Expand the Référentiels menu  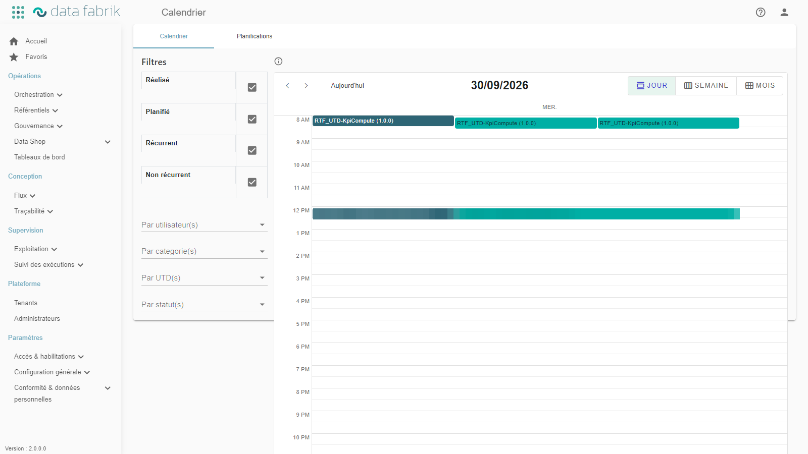coord(36,110)
